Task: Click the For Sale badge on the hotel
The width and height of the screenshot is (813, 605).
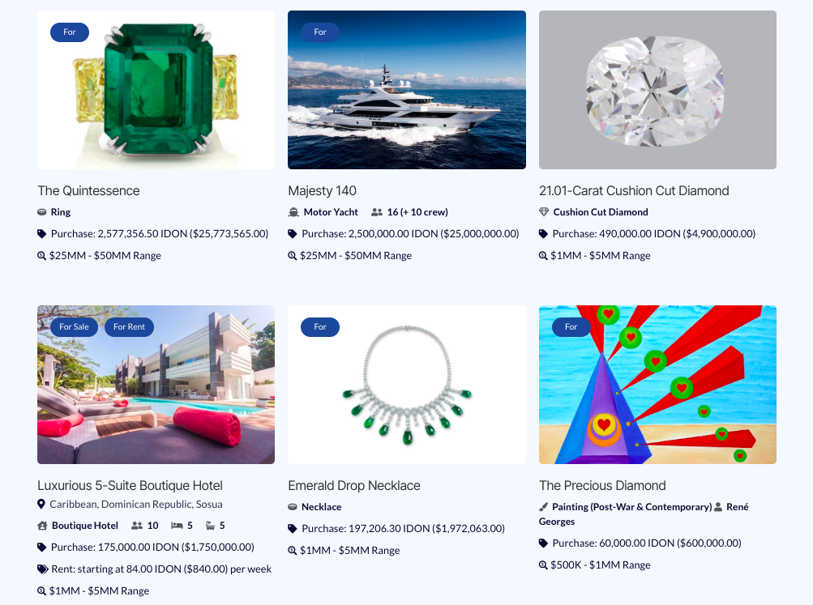Action: [x=74, y=327]
